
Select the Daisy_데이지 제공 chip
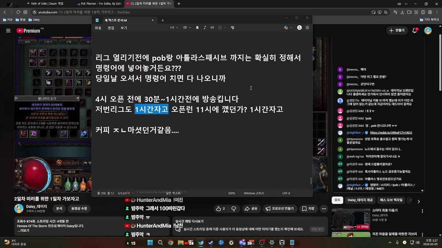point(360,200)
